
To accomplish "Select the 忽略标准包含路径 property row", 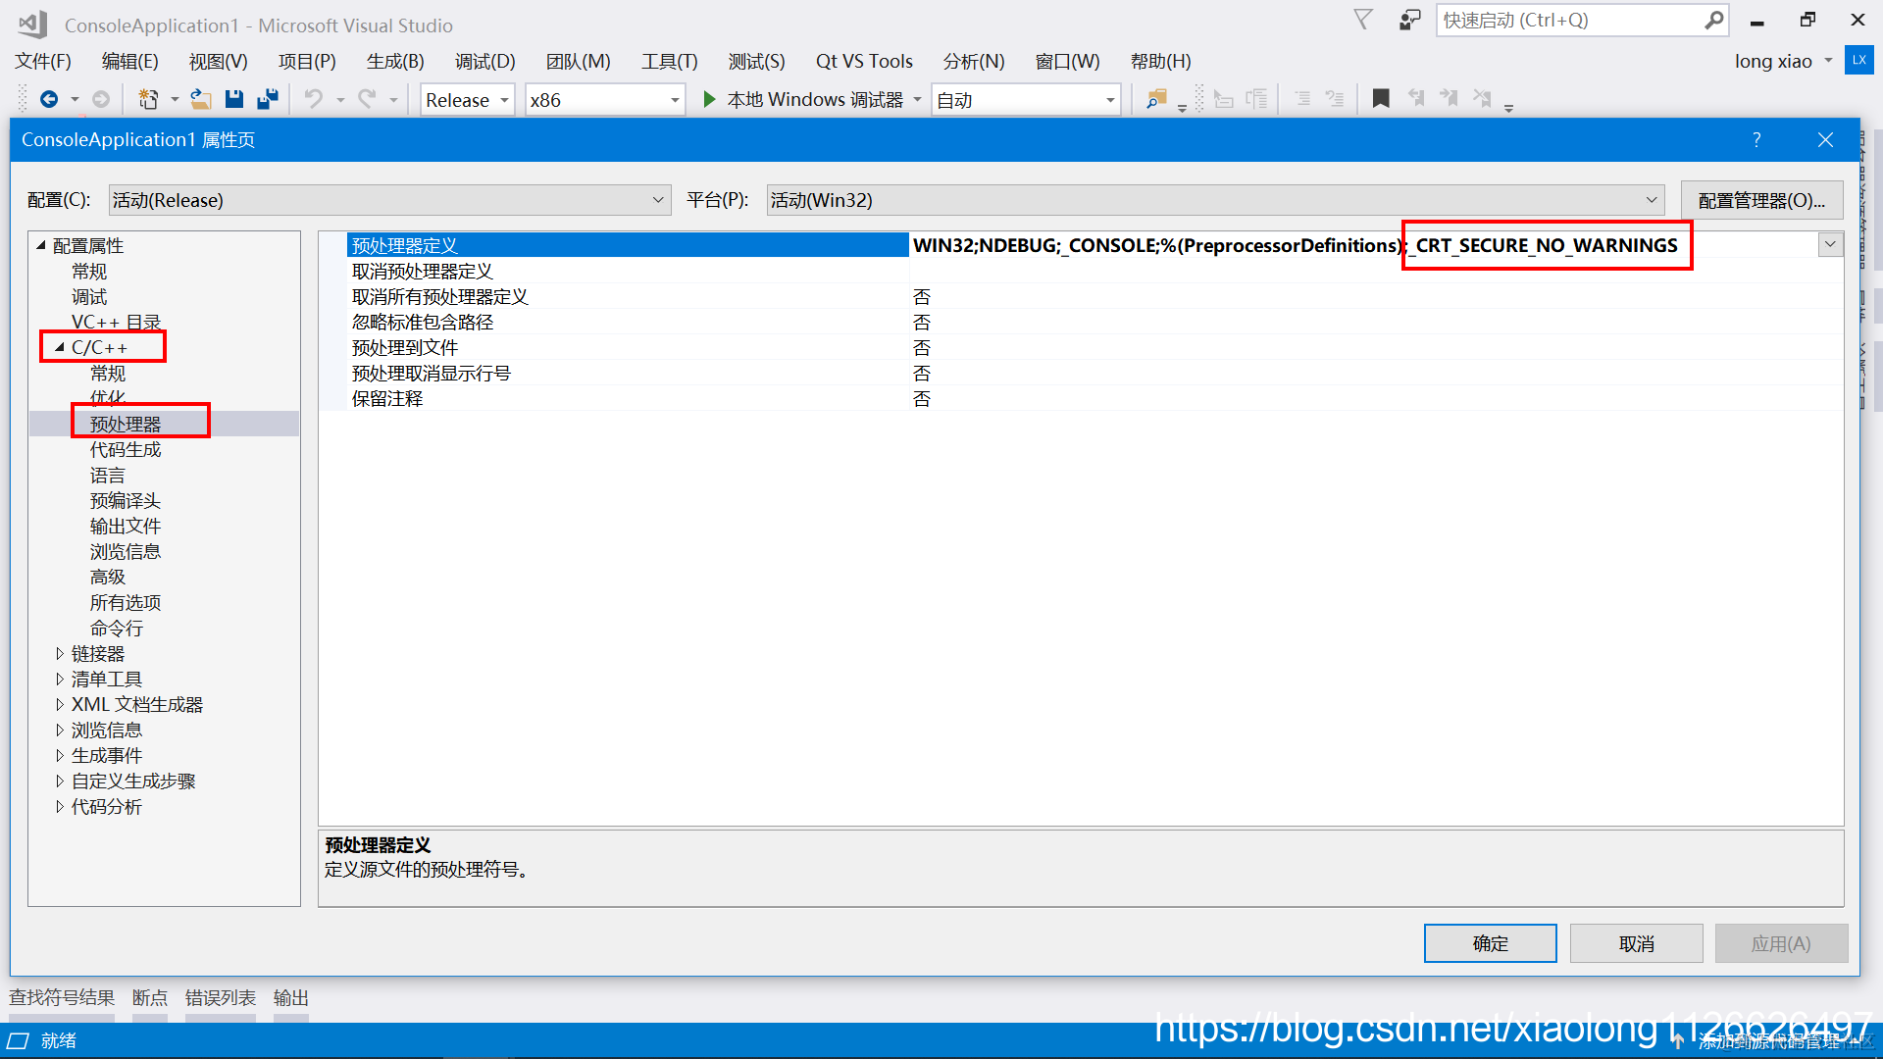I will pyautogui.click(x=628, y=322).
